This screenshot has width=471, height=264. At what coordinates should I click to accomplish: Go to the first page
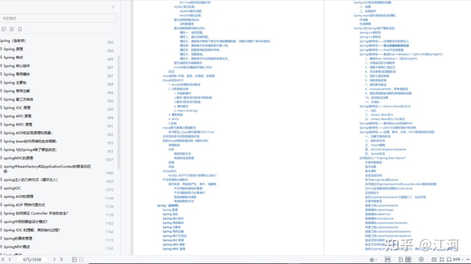point(3,259)
